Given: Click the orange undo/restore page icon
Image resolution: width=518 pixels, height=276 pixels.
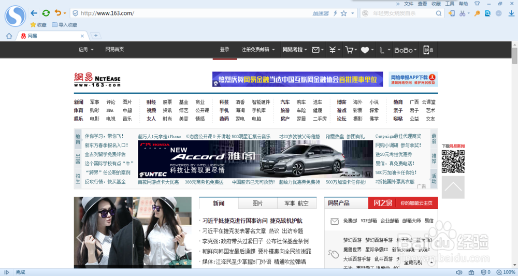Looking at the screenshot, I should 57,13.
